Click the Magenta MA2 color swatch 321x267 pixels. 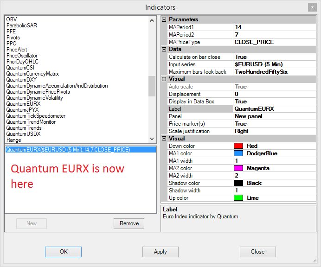pos(238,168)
